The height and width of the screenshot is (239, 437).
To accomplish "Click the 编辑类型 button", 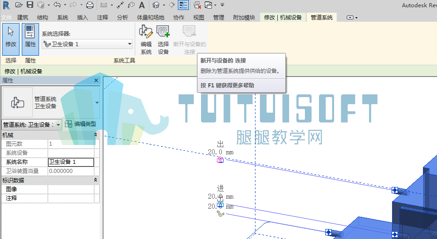I will (80, 124).
